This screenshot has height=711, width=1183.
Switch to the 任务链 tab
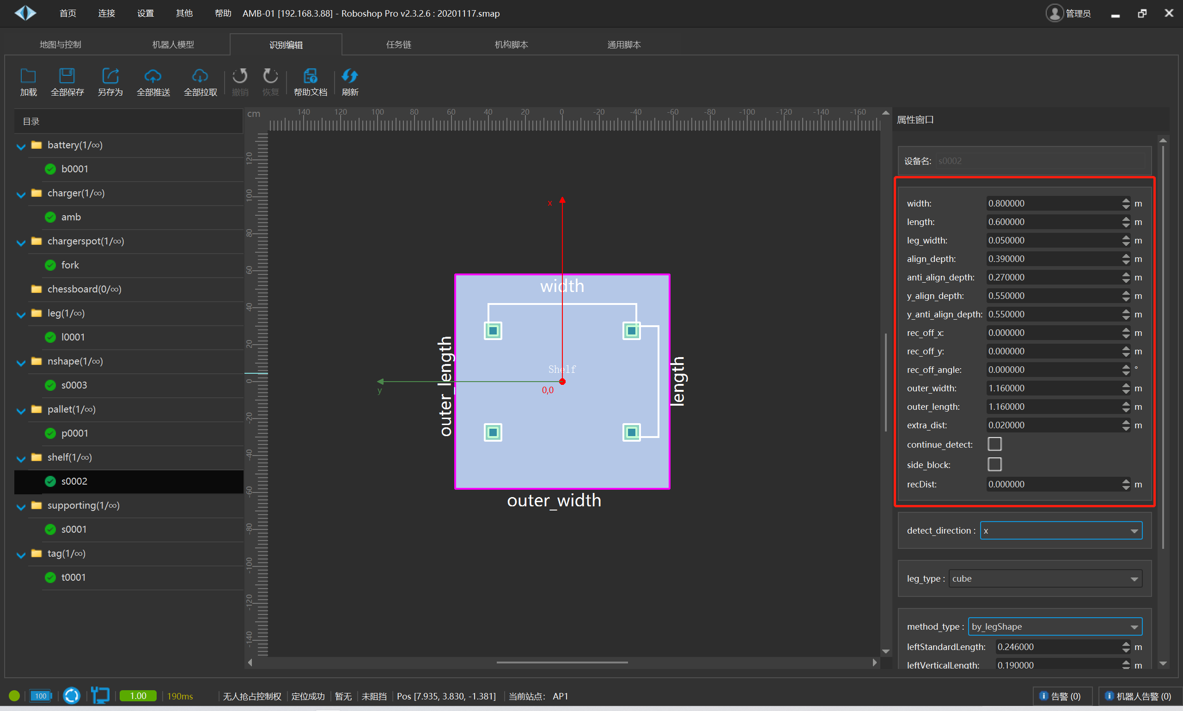click(x=399, y=44)
